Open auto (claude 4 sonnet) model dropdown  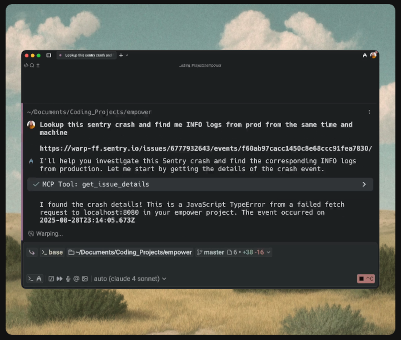pyautogui.click(x=130, y=278)
